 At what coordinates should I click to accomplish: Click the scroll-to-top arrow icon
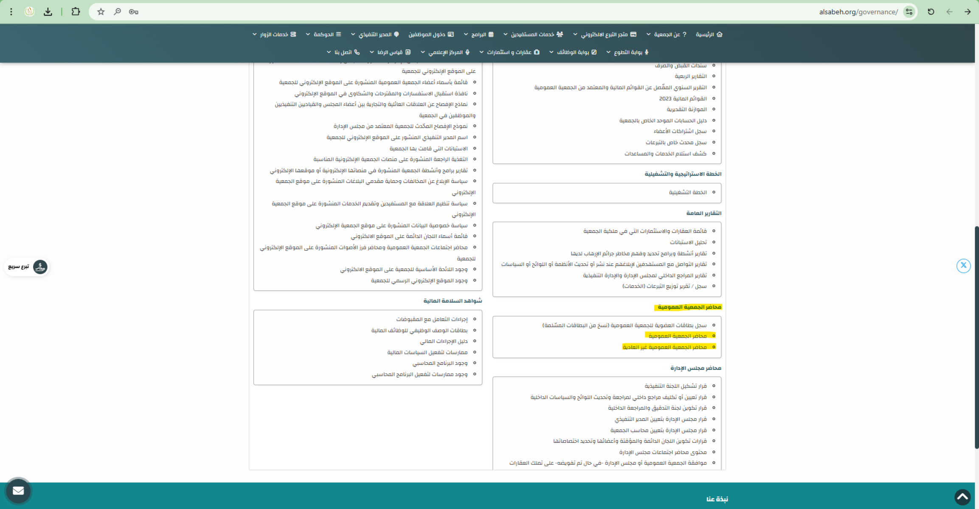coord(962,497)
